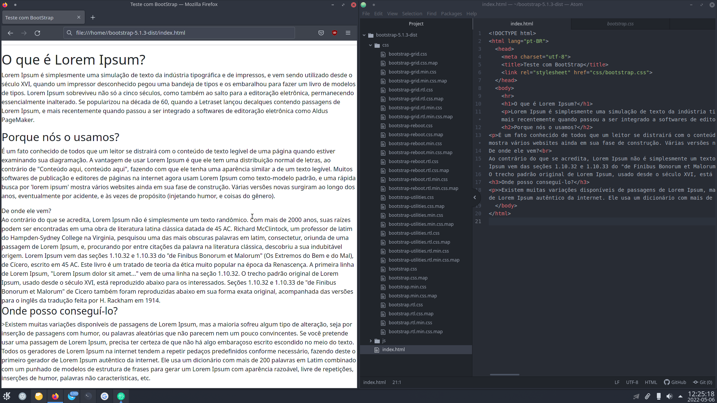Viewport: 717px width, 403px height.
Task: Open bootstrap-reboot.css file
Action: pyautogui.click(x=410, y=126)
